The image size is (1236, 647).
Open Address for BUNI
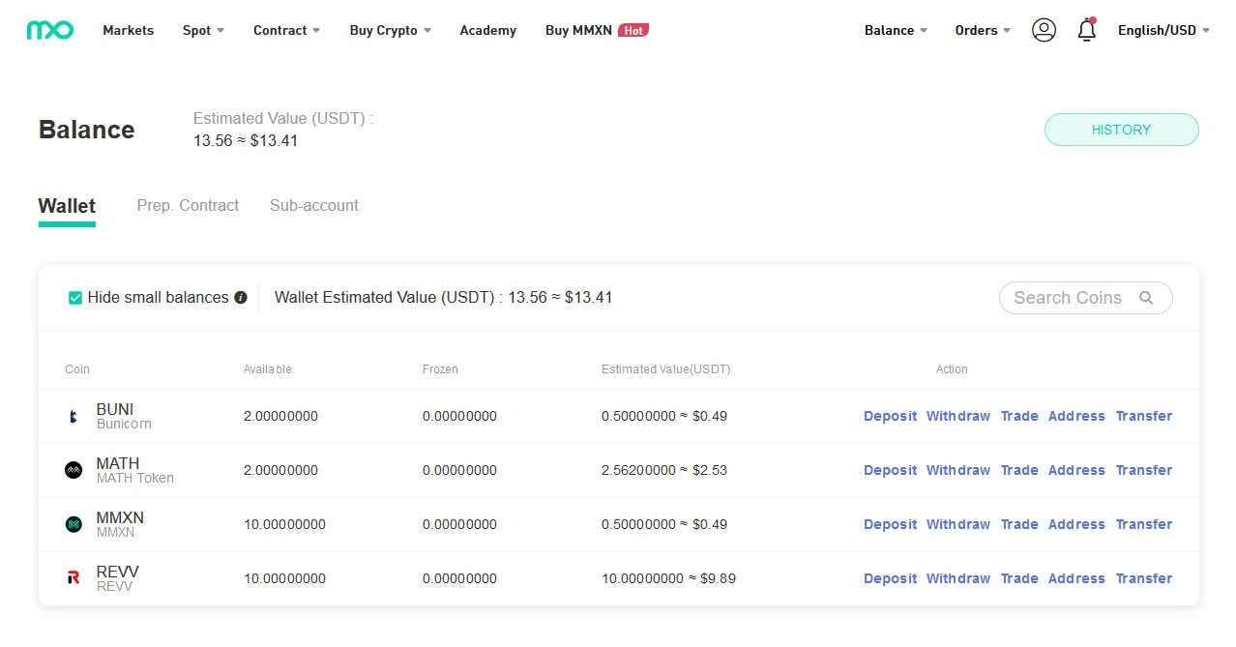coord(1076,416)
